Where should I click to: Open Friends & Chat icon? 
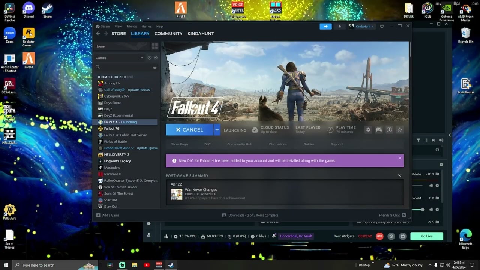pos(403,215)
